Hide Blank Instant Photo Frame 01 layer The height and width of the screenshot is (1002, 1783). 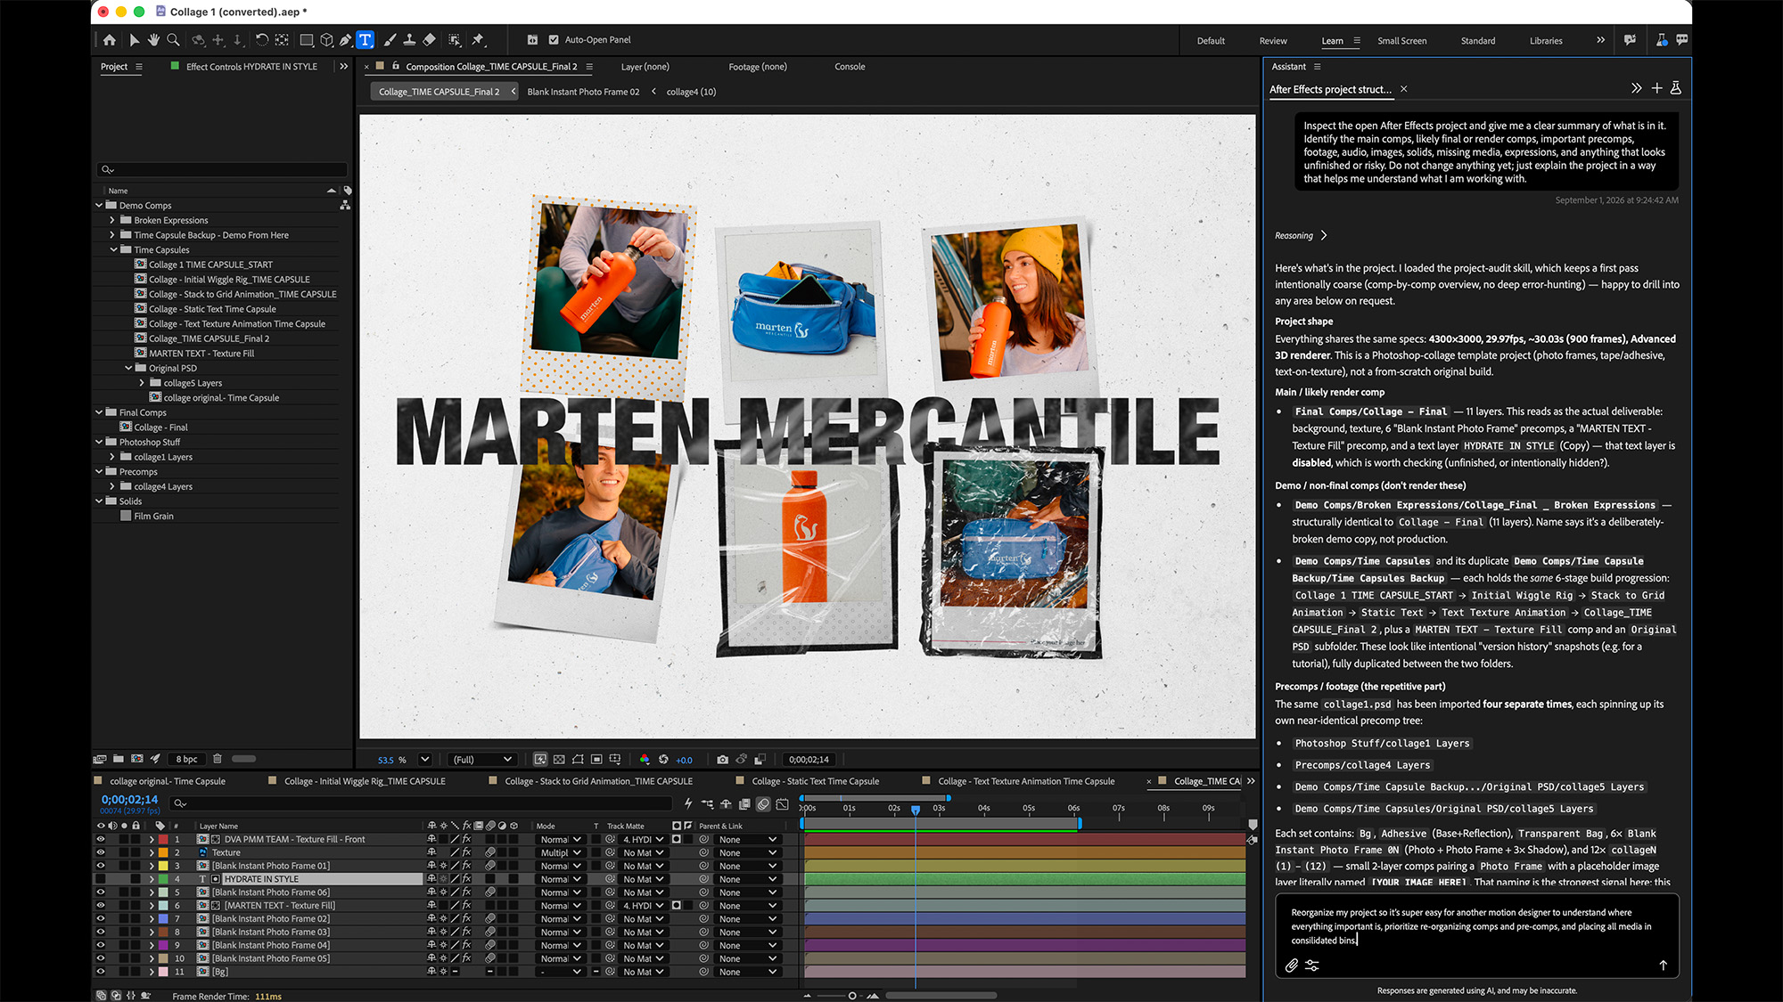click(x=100, y=866)
